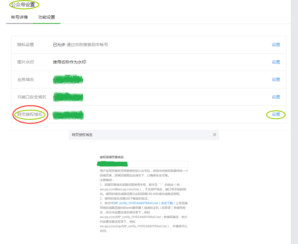Open 设置 for JS接口安全域名 row
Screen dimensions: 298x244
coord(275,97)
